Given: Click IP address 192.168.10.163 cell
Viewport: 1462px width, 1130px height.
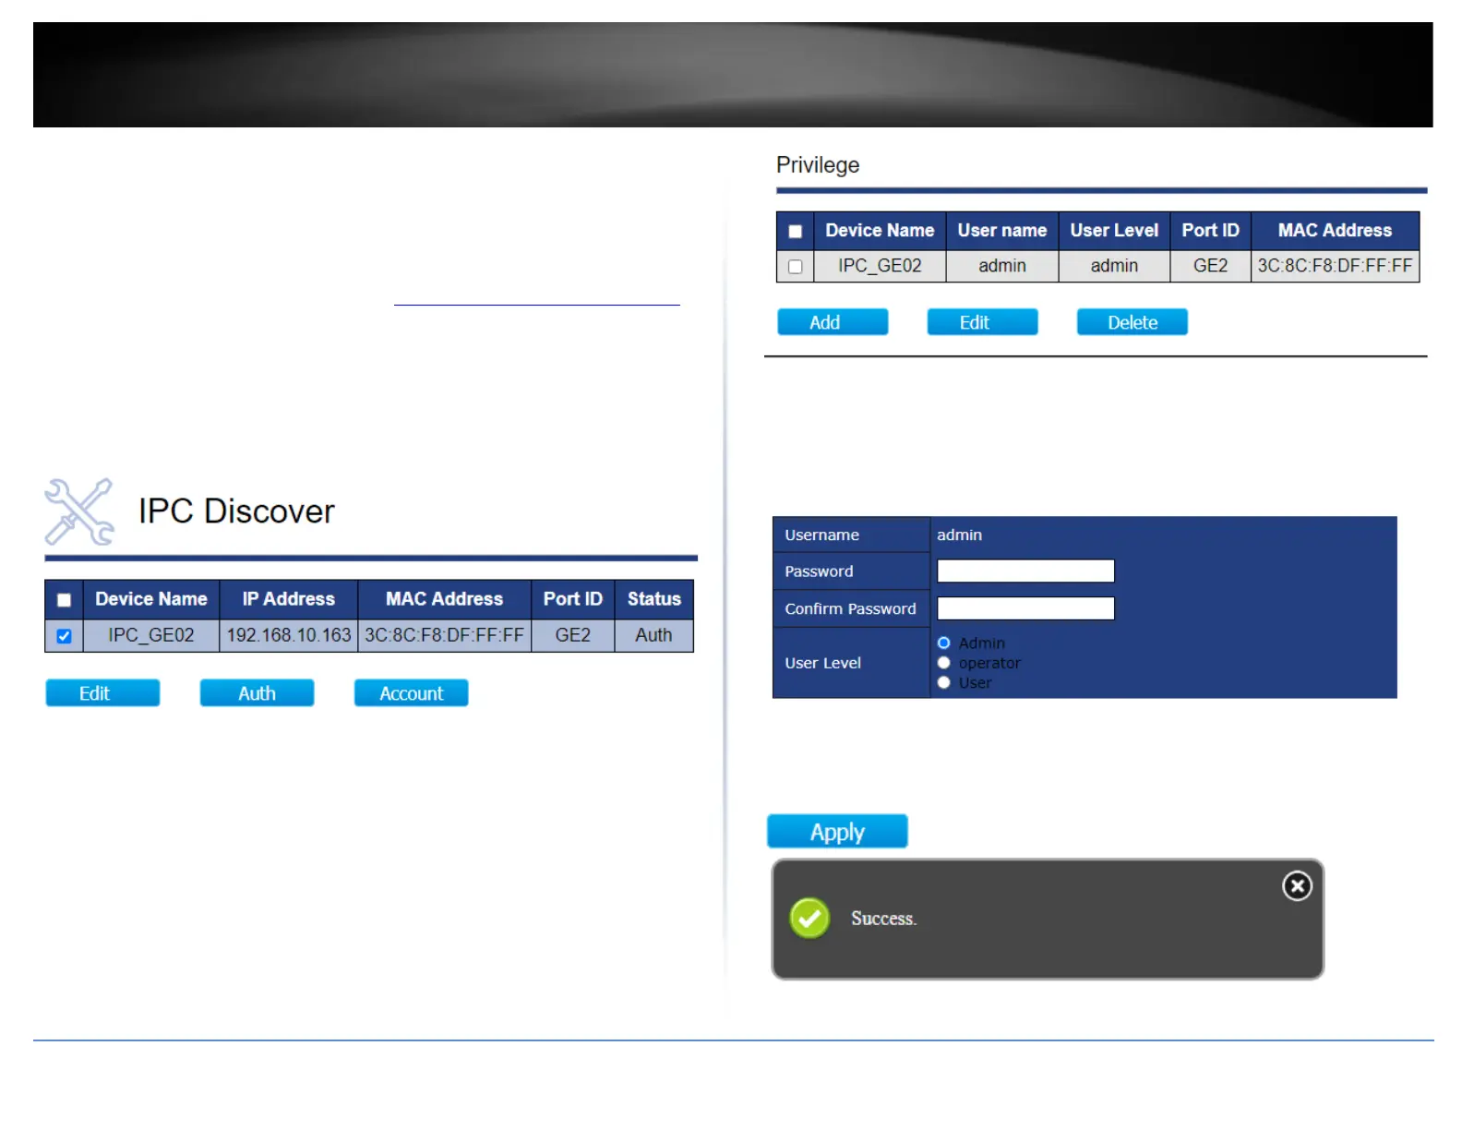Looking at the screenshot, I should (x=289, y=635).
